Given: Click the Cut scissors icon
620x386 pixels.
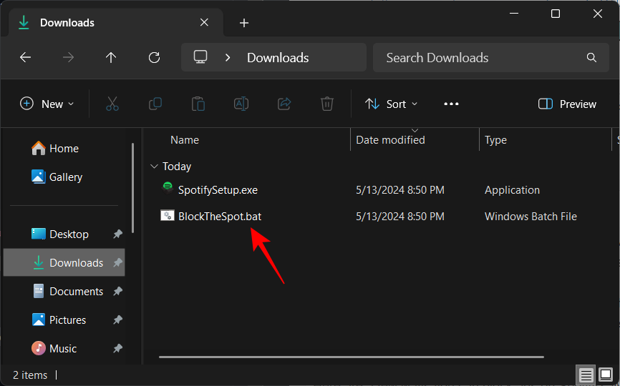Looking at the screenshot, I should click(x=112, y=104).
